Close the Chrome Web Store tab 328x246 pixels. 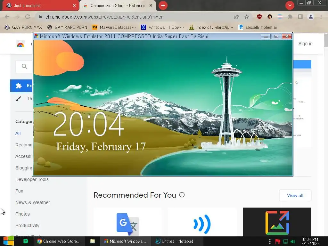pos(151,5)
